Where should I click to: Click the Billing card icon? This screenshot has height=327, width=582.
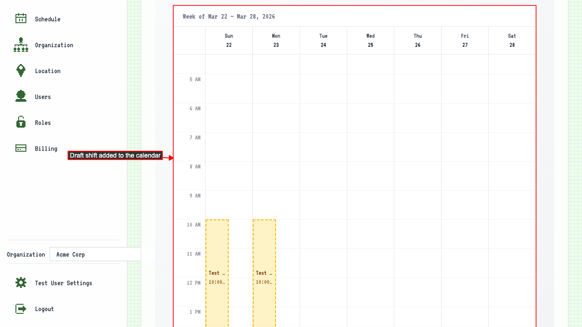[x=21, y=148]
